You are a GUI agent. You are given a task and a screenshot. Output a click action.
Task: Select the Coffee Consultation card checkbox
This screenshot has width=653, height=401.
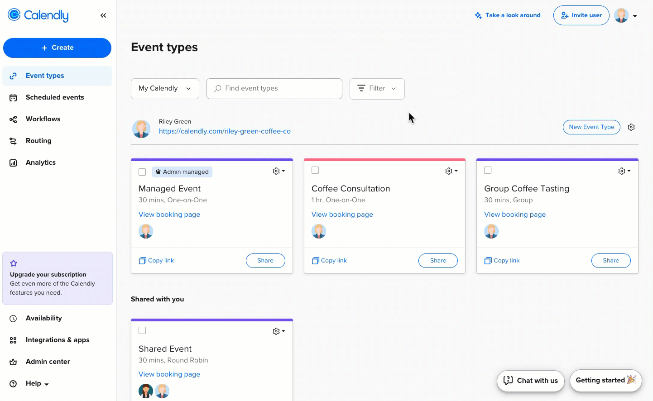point(315,170)
